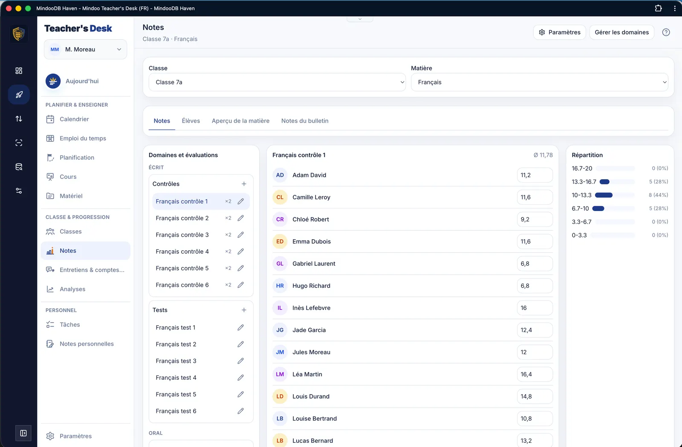The height and width of the screenshot is (447, 682).
Task: Open the help question mark icon
Action: [x=666, y=32]
